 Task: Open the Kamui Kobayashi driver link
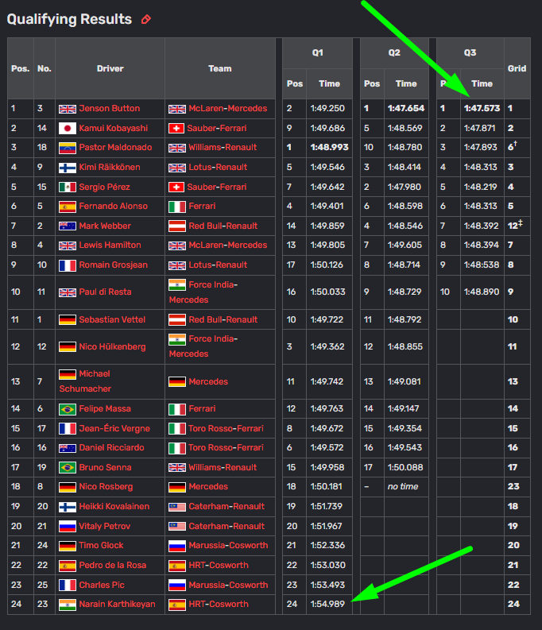pos(114,128)
